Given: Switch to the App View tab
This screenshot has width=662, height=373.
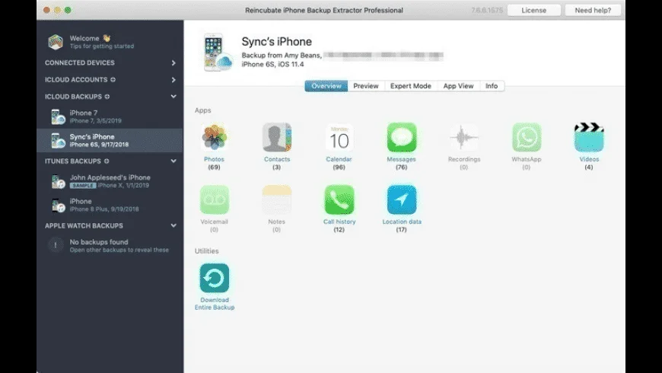Looking at the screenshot, I should click(x=459, y=86).
